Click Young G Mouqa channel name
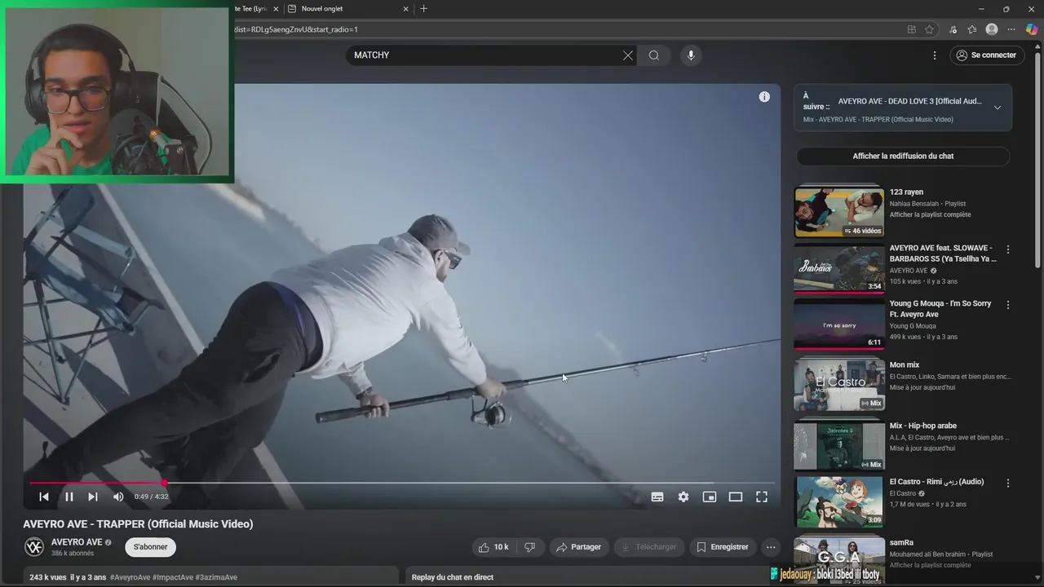 tap(913, 326)
